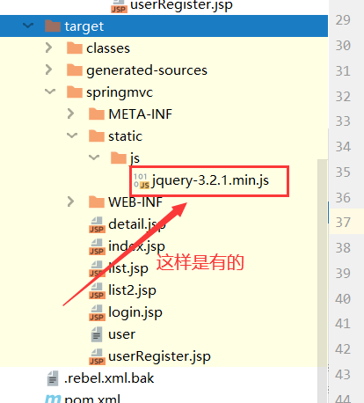Collapse the target folder chevron
This screenshot has width=364, height=403.
pyautogui.click(x=28, y=26)
